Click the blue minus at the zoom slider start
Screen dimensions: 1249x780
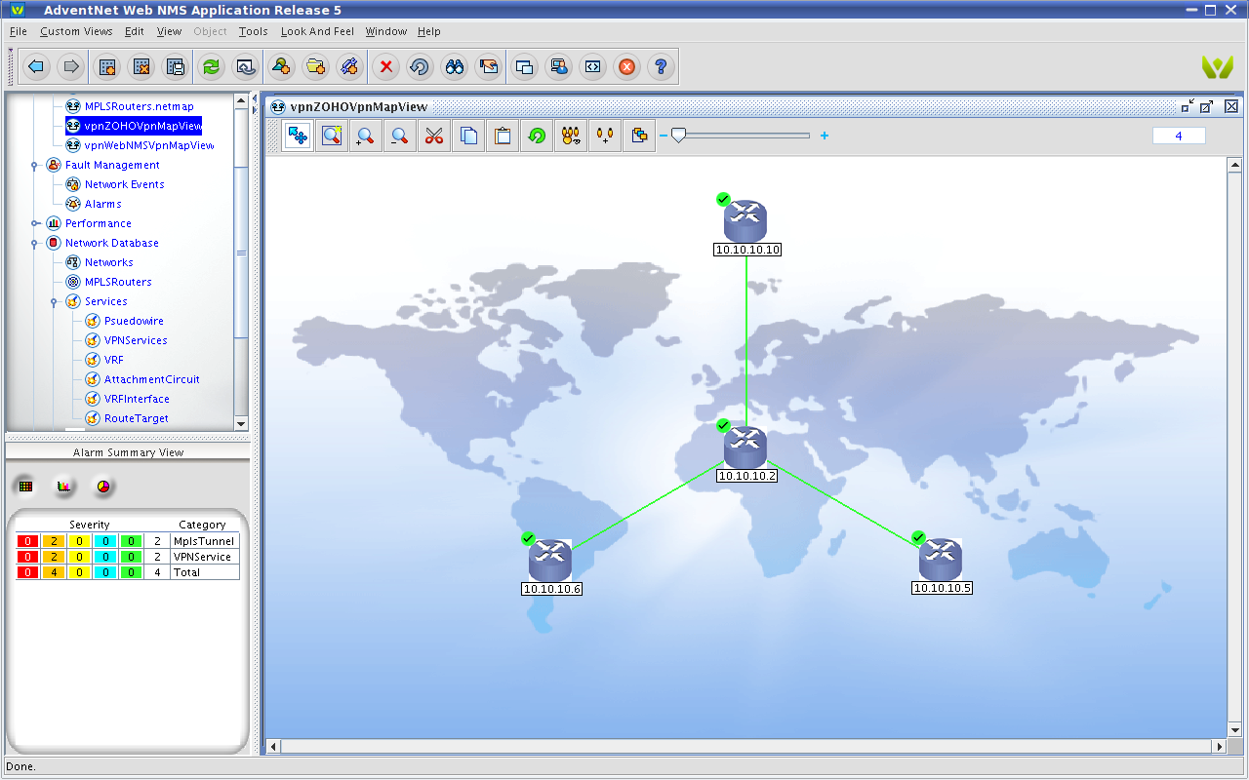664,136
